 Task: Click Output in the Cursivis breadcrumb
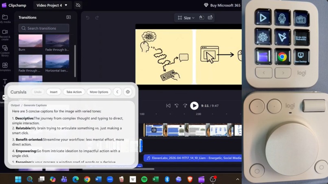click(x=15, y=105)
